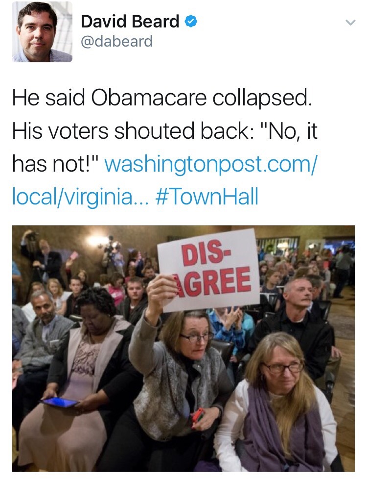
Task: Click the blue tablet screen in photo
Action: click(60, 402)
